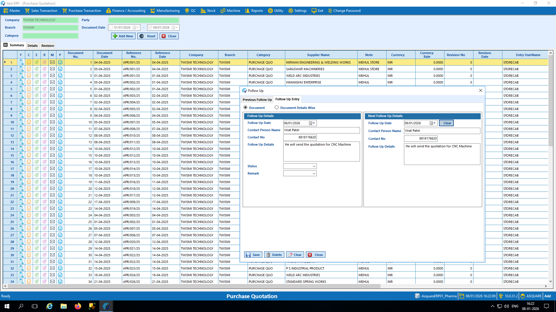Viewport: 556px width, 312px height.
Task: Click the Summary grid icon
Action: point(6,45)
